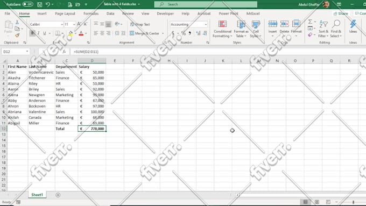The height and width of the screenshot is (206, 366).
Task: Click the Format Painter brush icon
Action: point(17,35)
